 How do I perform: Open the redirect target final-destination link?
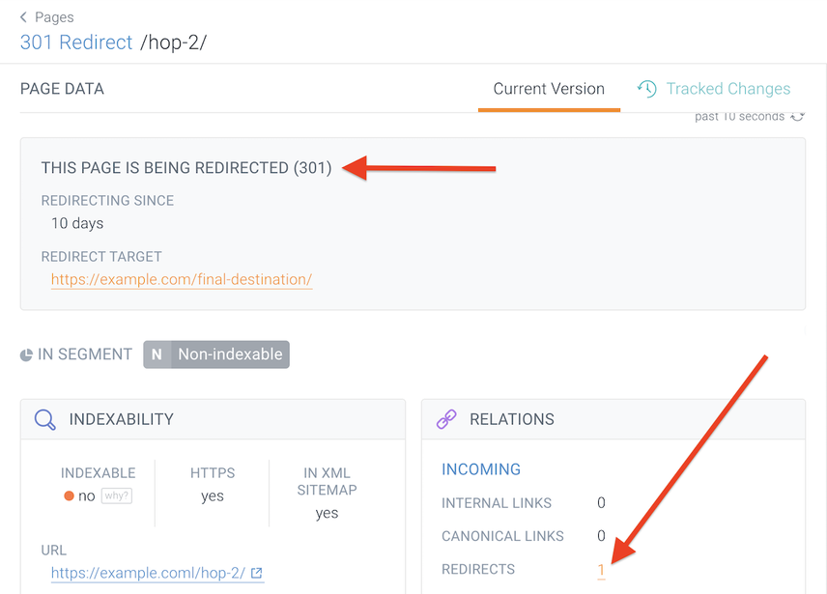[181, 278]
